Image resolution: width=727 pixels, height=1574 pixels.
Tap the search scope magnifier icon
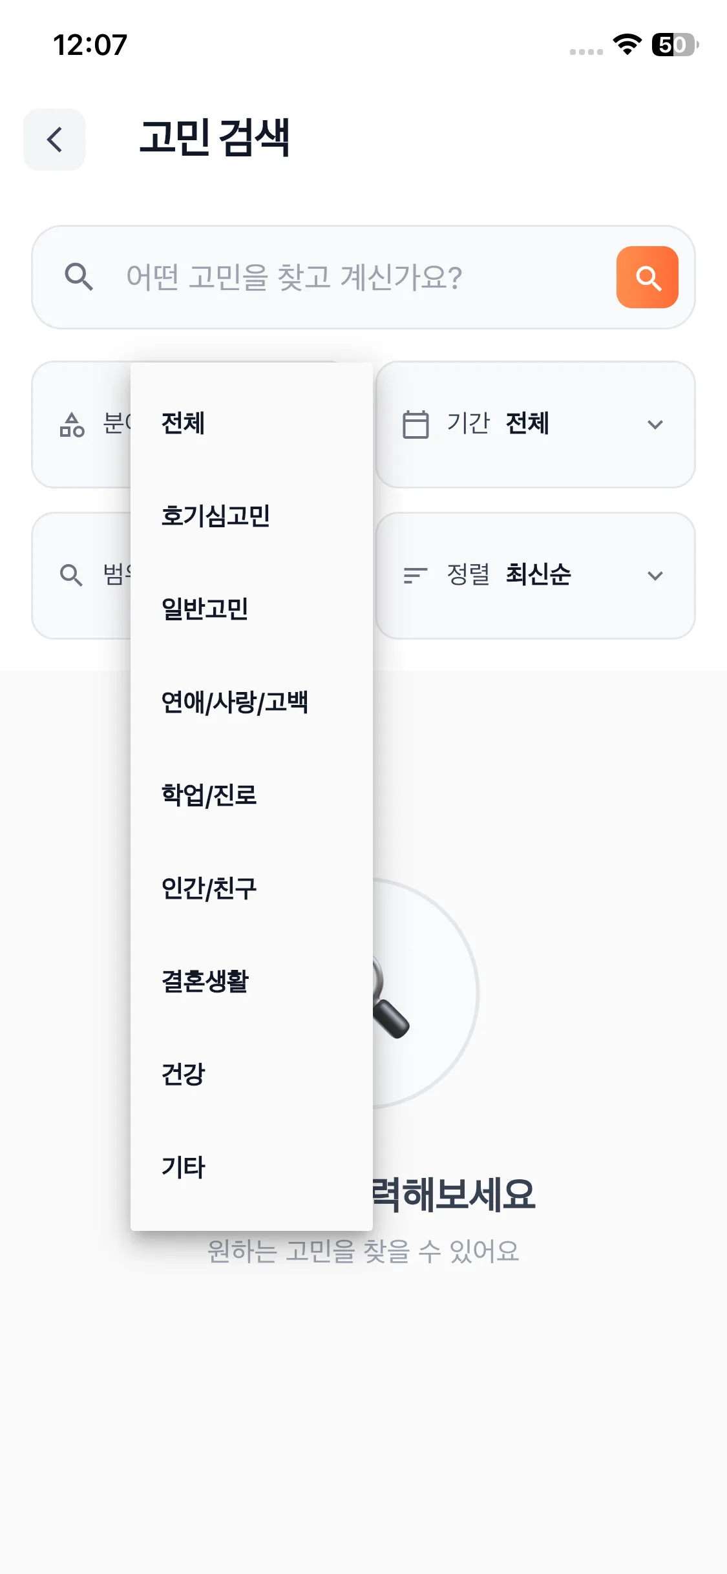click(71, 575)
